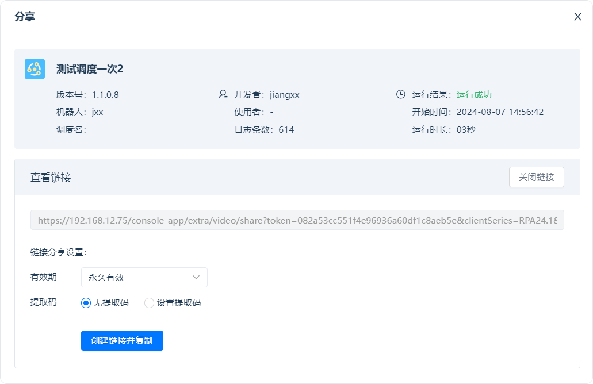Image resolution: width=593 pixels, height=384 pixels.
Task: Click the blue robot app icon
Action: 35,69
